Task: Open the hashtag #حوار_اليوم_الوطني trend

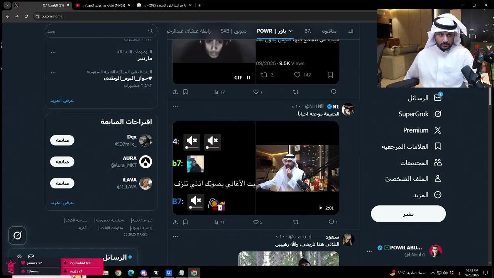Action: [x=128, y=78]
